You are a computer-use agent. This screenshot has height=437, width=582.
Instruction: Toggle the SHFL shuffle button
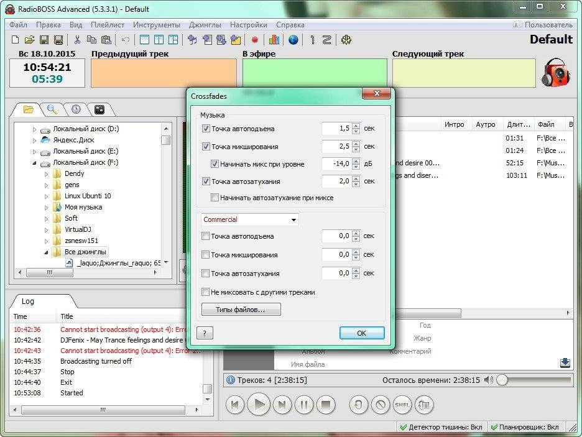(x=402, y=405)
